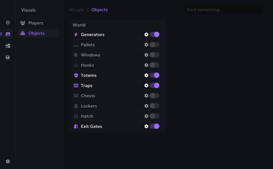The image size is (273, 169).
Task: Select the Players menu item
Action: (x=35, y=23)
